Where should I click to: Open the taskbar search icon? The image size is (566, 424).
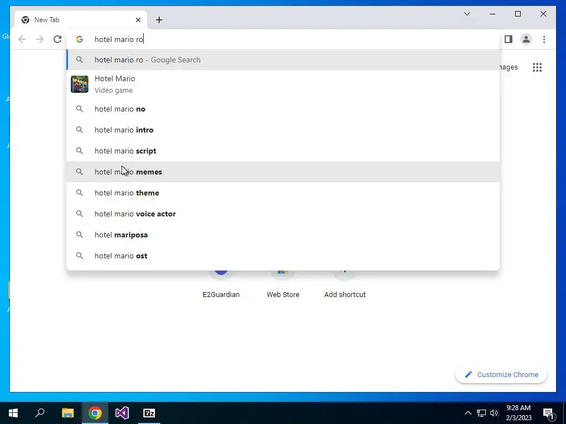(40, 413)
